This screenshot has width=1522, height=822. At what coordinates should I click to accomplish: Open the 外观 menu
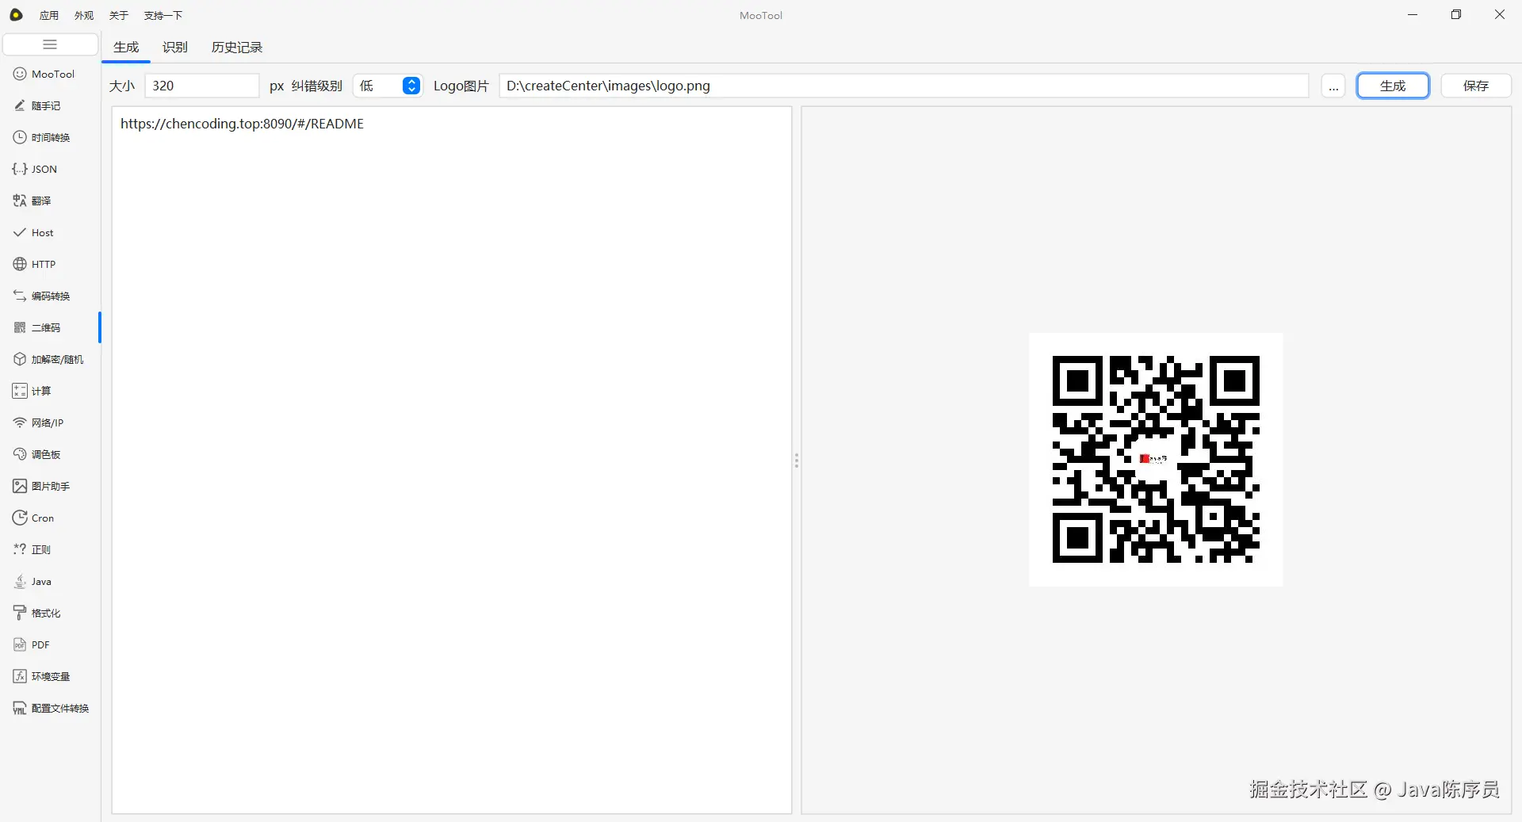84,15
